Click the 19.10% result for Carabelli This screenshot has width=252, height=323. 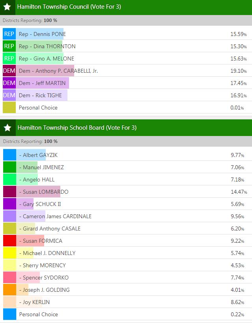(x=238, y=71)
